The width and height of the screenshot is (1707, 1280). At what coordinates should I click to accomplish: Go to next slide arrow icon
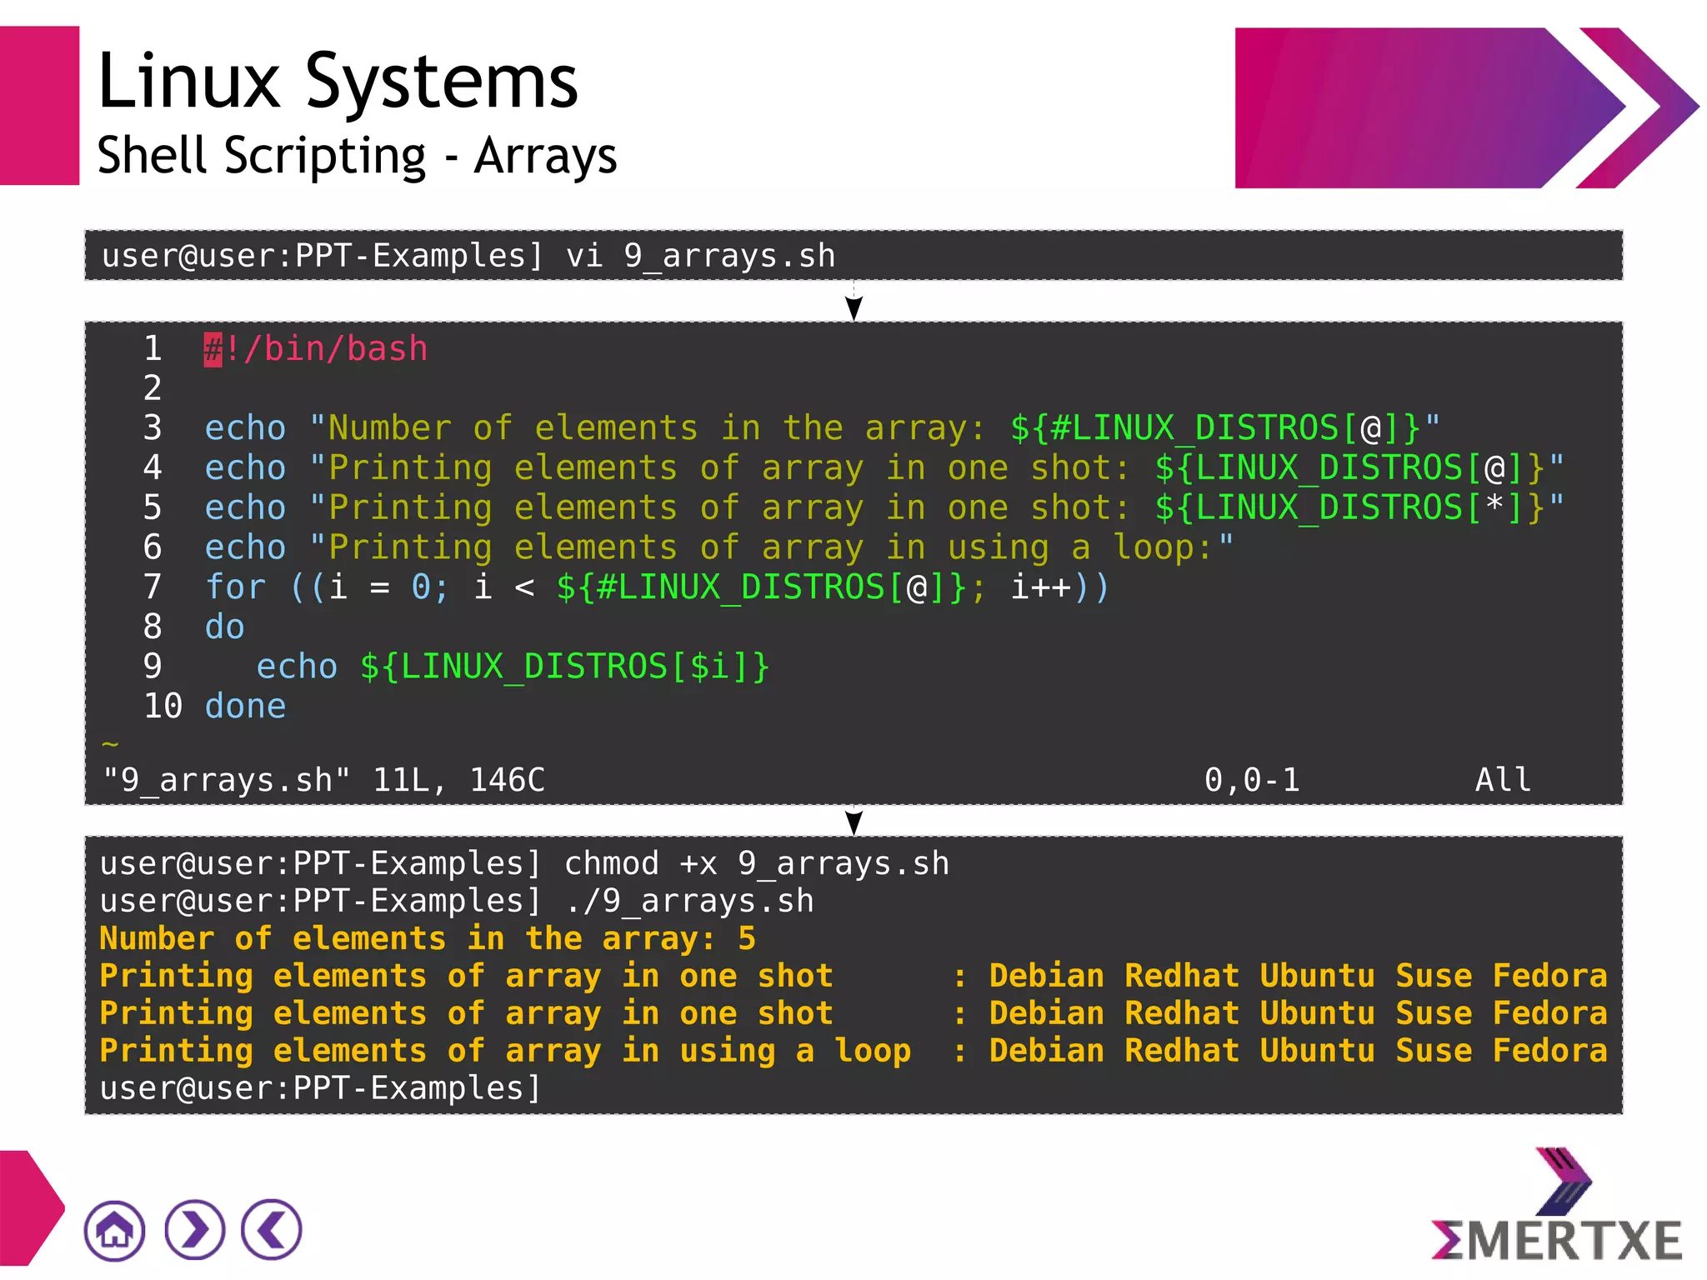click(194, 1230)
